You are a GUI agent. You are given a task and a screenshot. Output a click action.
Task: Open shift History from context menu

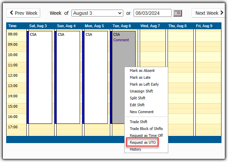[135, 149]
